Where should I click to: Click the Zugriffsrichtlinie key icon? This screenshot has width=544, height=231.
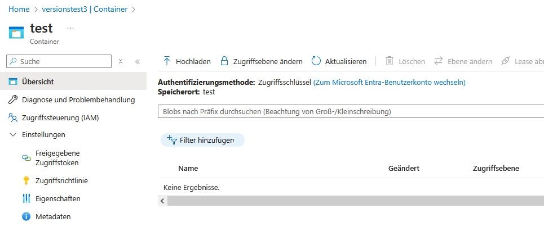pyautogui.click(x=26, y=180)
